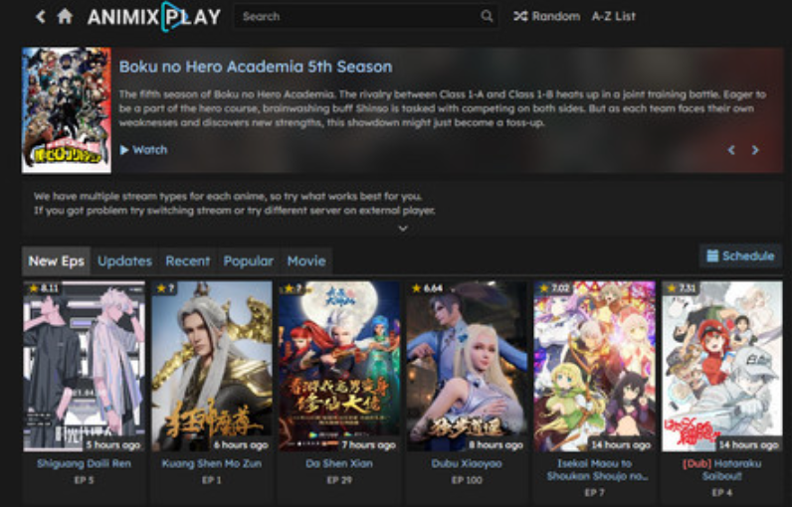The image size is (792, 507).
Task: Click the AnimixPlay logo
Action: pyautogui.click(x=154, y=17)
